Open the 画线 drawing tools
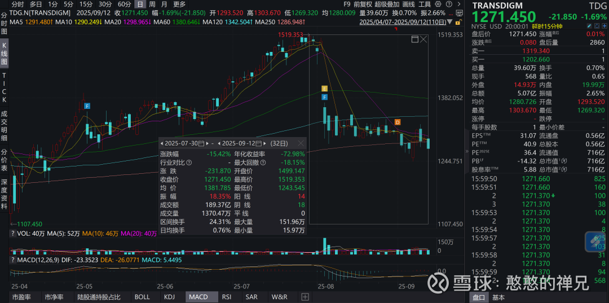 pos(409,5)
